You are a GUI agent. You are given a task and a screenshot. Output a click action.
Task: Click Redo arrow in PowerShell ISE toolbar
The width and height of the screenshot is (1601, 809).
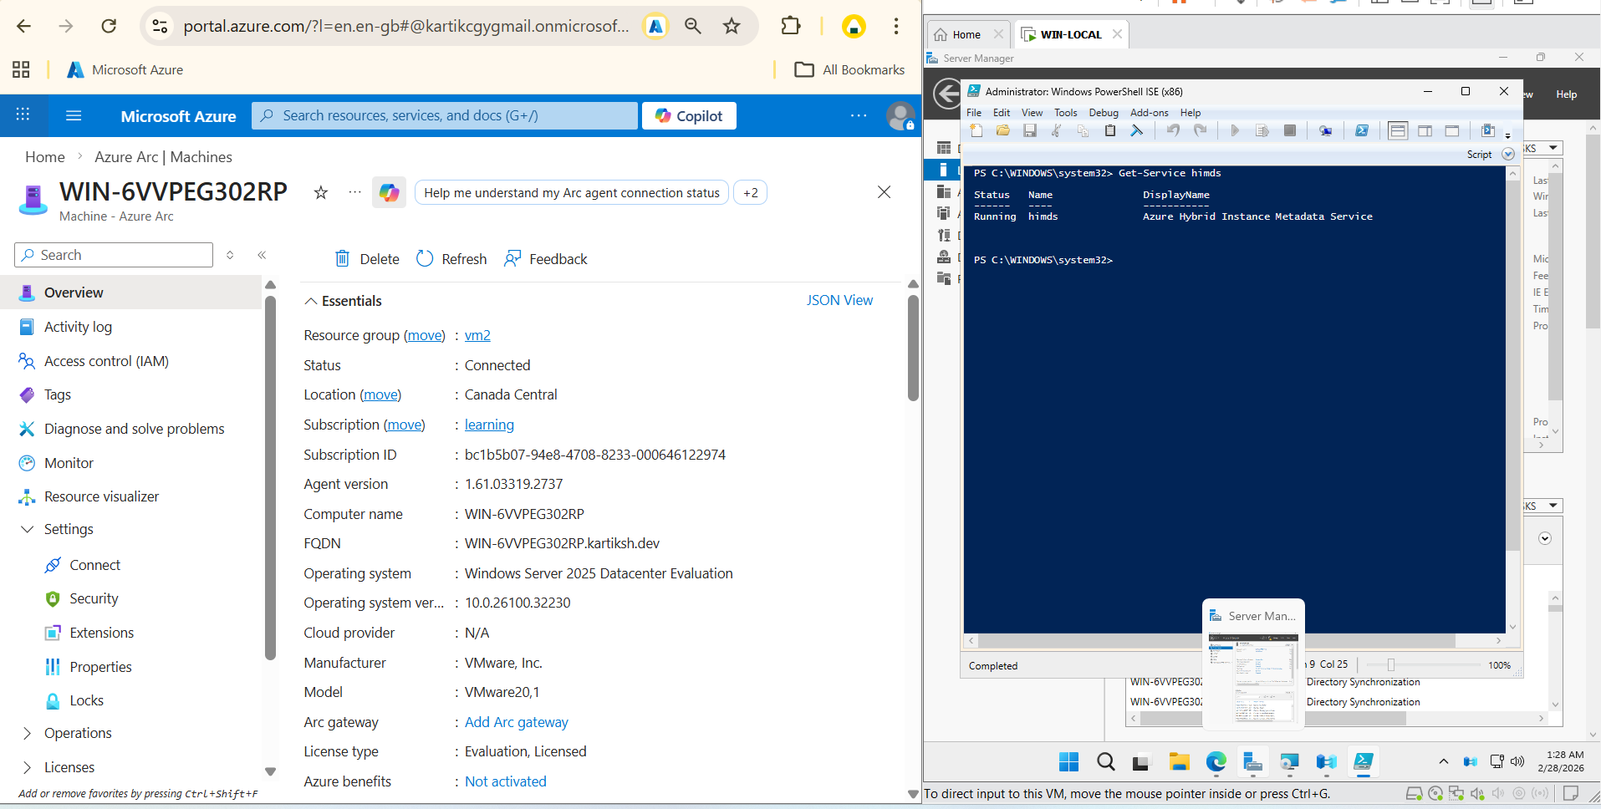1201,130
